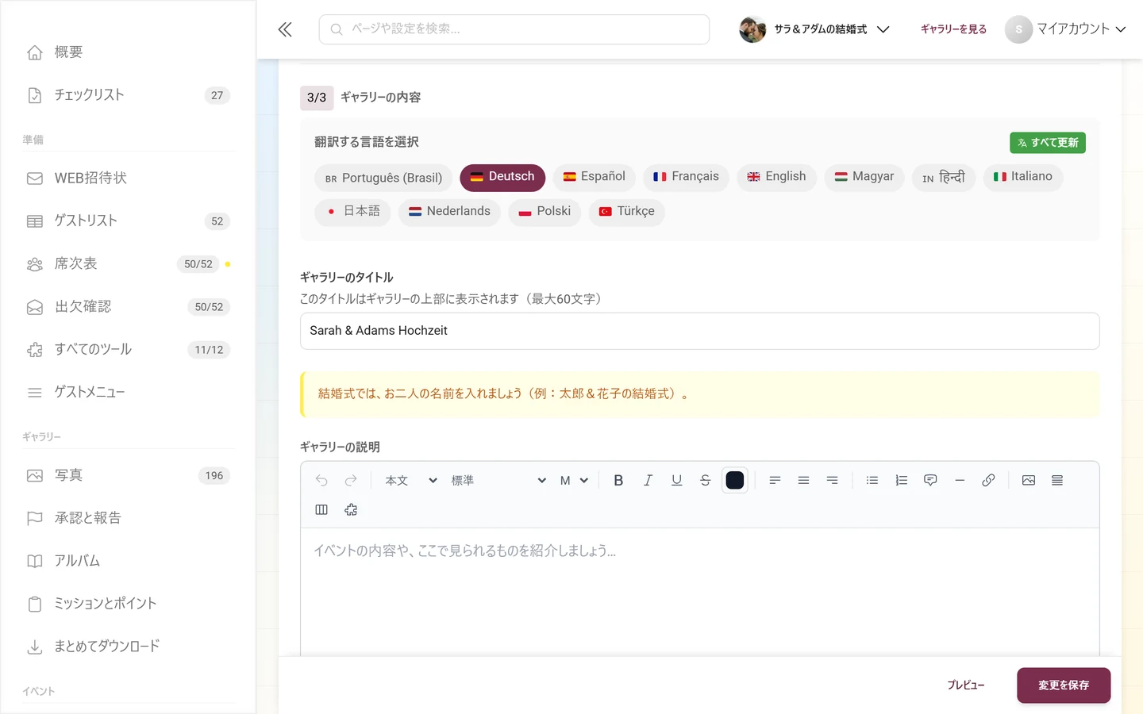The height and width of the screenshot is (714, 1143).
Task: Open the マイアカウント dropdown
Action: tap(1065, 29)
